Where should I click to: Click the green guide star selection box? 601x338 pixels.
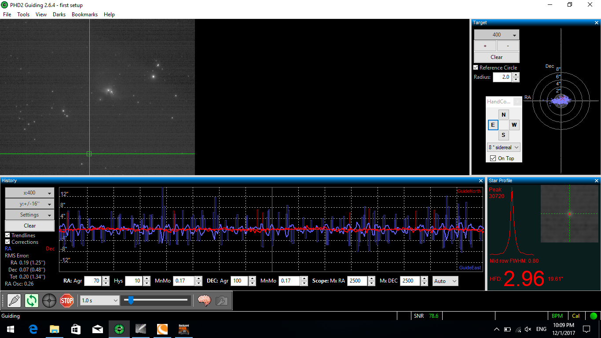coord(89,154)
